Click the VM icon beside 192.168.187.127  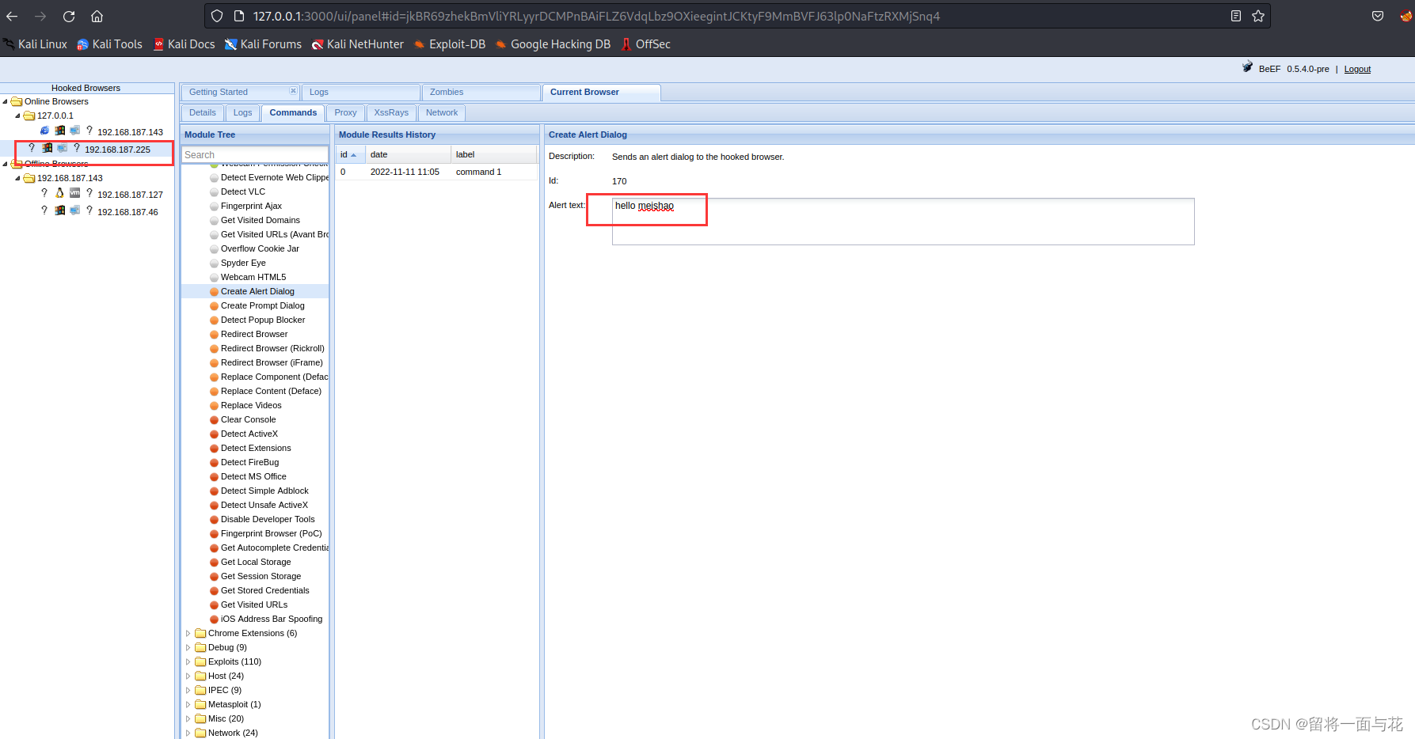(x=74, y=193)
